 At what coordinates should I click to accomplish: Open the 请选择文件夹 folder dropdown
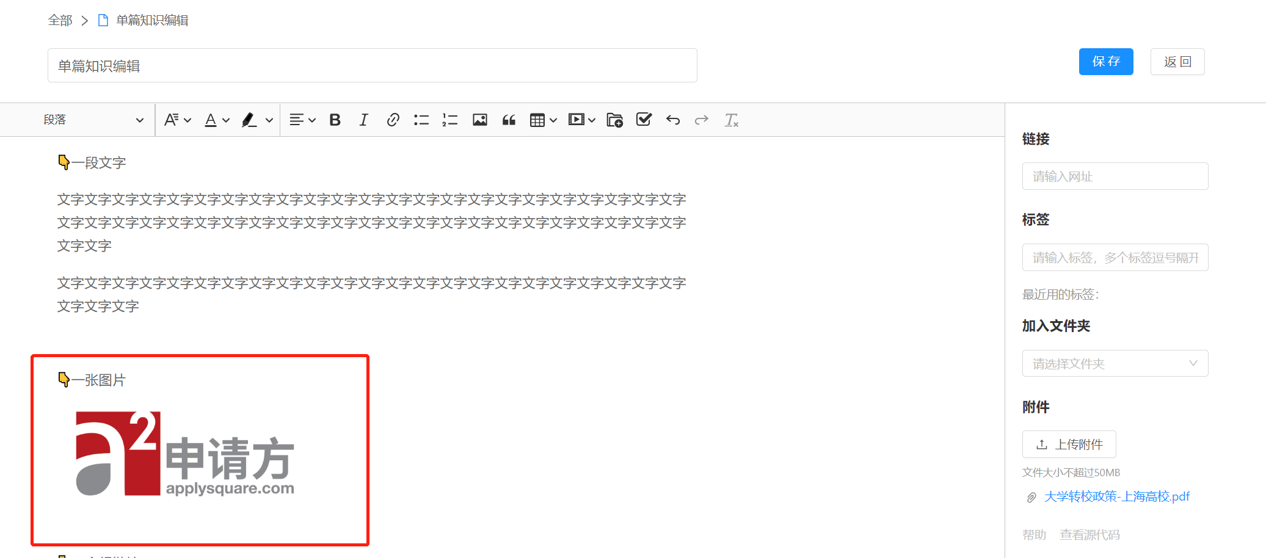pos(1115,363)
